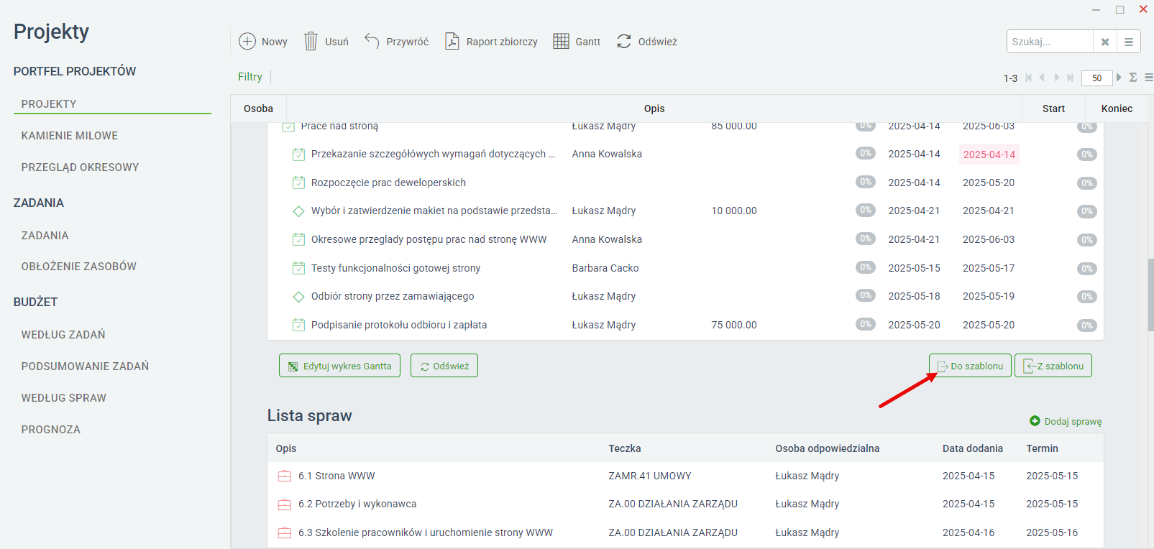Click highlighted end date 2025-04-14
The image size is (1154, 549).
(989, 154)
